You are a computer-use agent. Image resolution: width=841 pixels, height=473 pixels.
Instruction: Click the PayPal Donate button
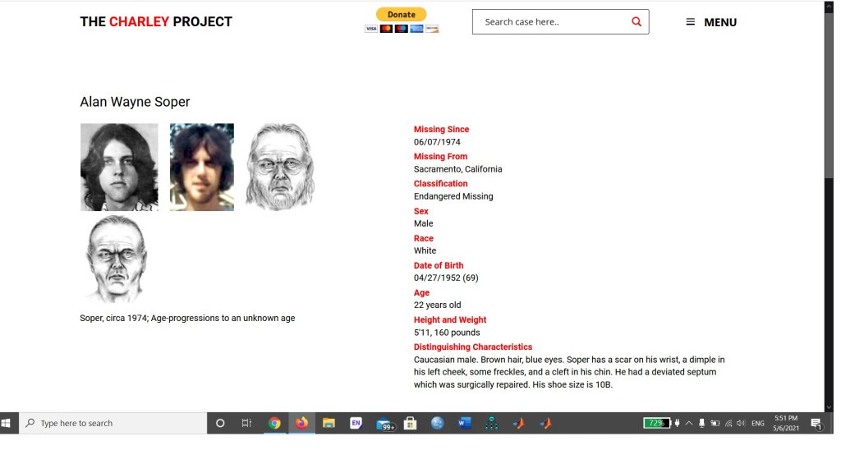(401, 14)
